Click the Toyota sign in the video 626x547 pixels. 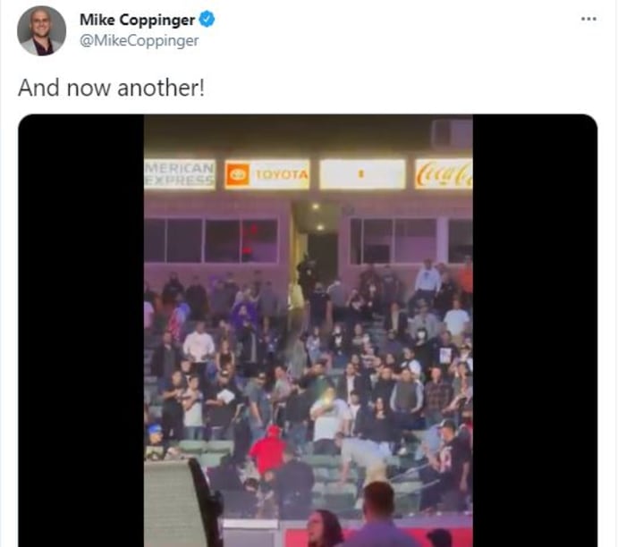click(266, 174)
